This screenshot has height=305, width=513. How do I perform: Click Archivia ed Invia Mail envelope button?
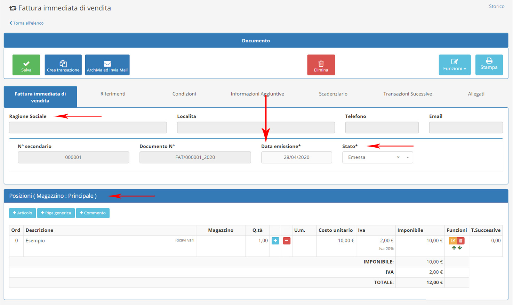107,65
